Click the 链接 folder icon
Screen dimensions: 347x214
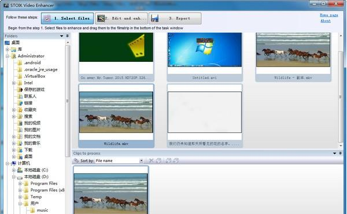pos(20,103)
